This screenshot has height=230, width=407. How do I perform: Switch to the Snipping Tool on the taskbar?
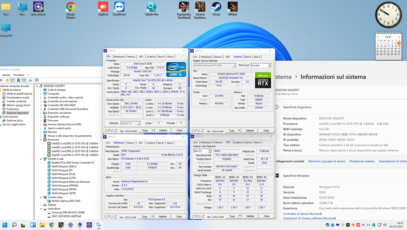[99, 225]
